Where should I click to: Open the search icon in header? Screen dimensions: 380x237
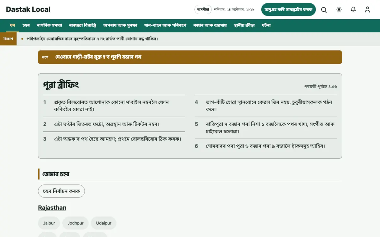point(324,9)
